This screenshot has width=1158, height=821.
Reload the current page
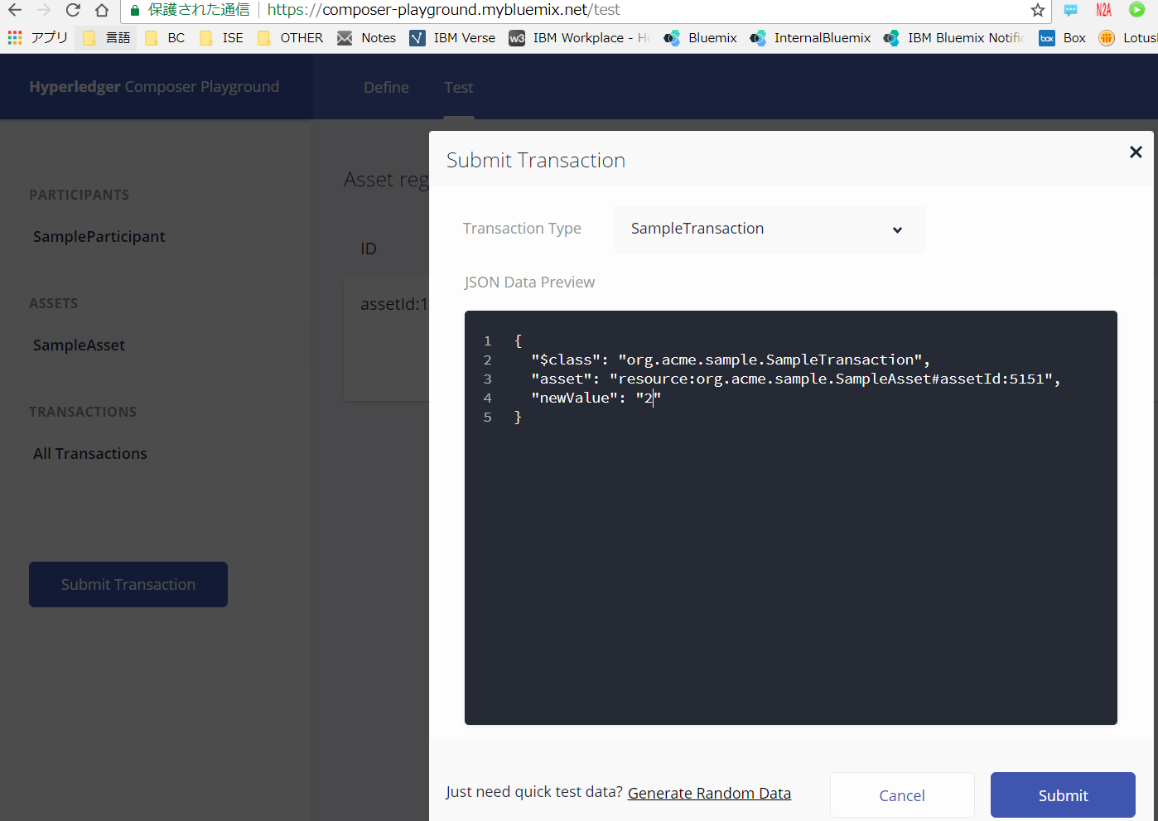pos(73,11)
